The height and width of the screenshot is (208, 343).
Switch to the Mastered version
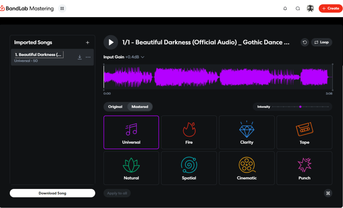pyautogui.click(x=140, y=107)
